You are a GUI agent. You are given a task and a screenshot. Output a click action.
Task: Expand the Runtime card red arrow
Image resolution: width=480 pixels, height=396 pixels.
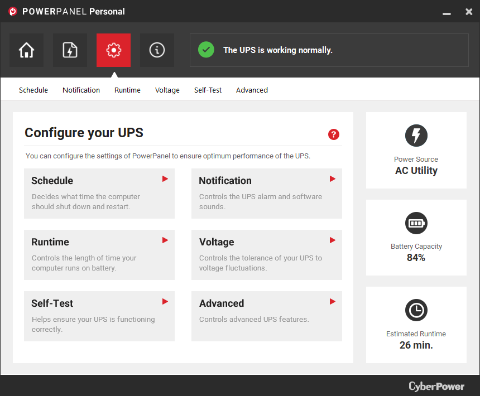coord(165,240)
